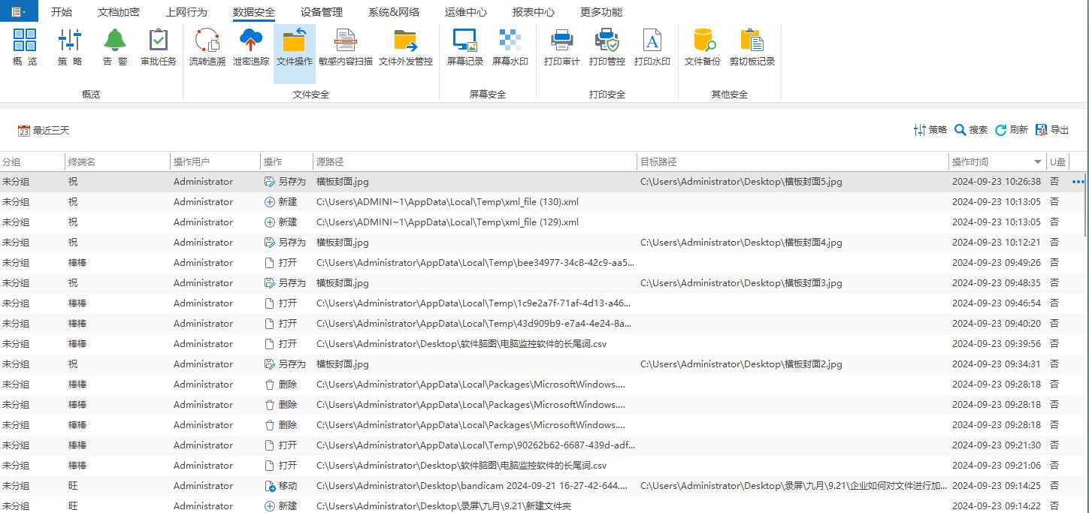Open the 更多功能 tab
The width and height of the screenshot is (1089, 513).
[601, 12]
